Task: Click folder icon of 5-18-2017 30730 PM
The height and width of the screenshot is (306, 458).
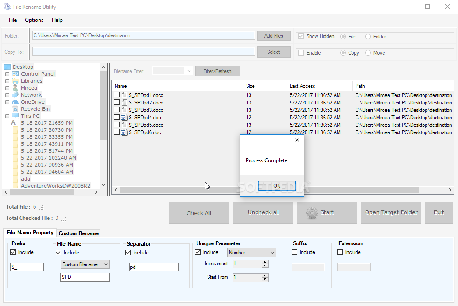Action: point(15,130)
